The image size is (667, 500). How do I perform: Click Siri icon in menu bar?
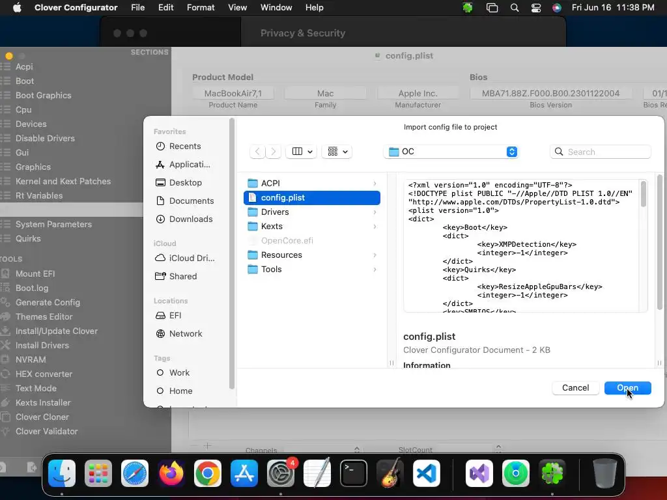point(556,8)
